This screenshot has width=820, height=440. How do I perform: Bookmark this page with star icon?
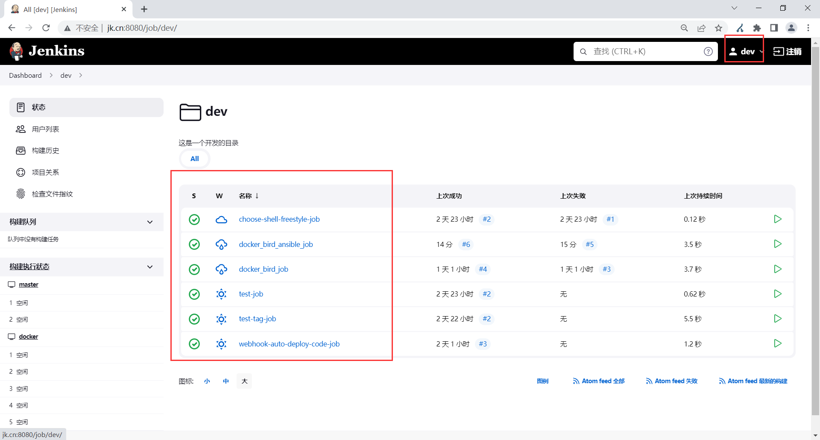719,28
